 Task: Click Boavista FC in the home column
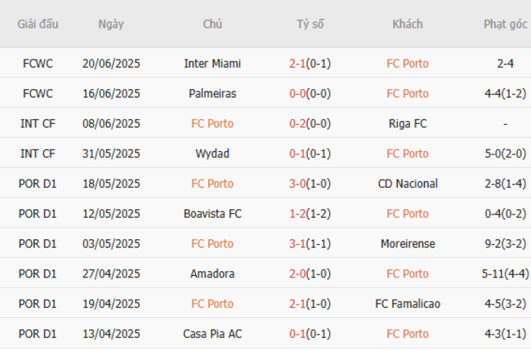tap(212, 214)
